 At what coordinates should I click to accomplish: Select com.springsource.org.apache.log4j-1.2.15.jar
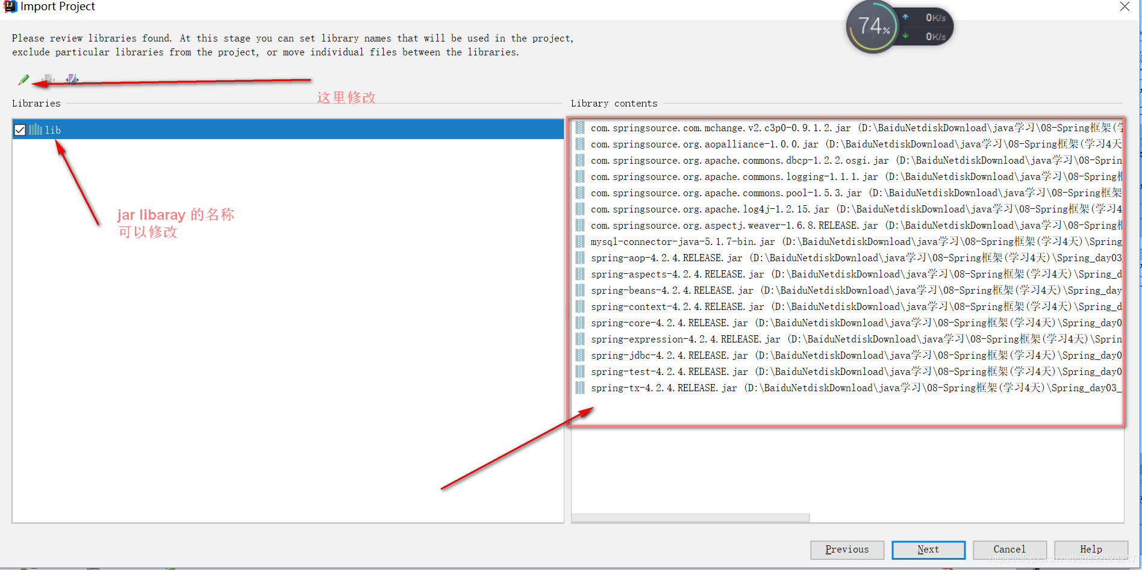(847, 209)
